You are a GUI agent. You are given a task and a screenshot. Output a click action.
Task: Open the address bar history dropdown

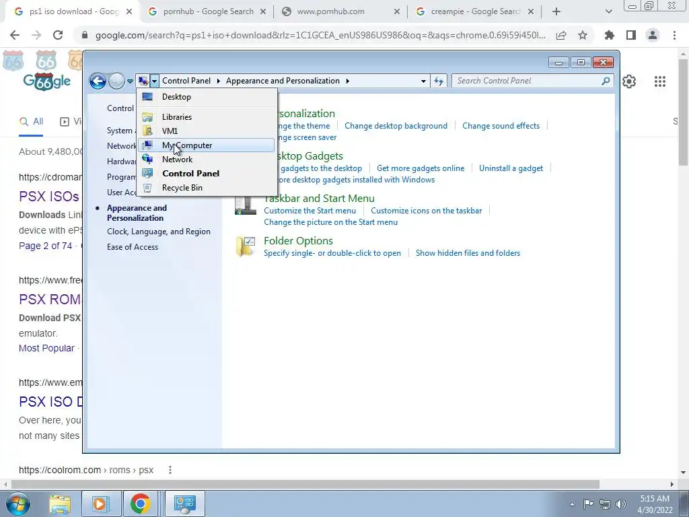click(423, 81)
